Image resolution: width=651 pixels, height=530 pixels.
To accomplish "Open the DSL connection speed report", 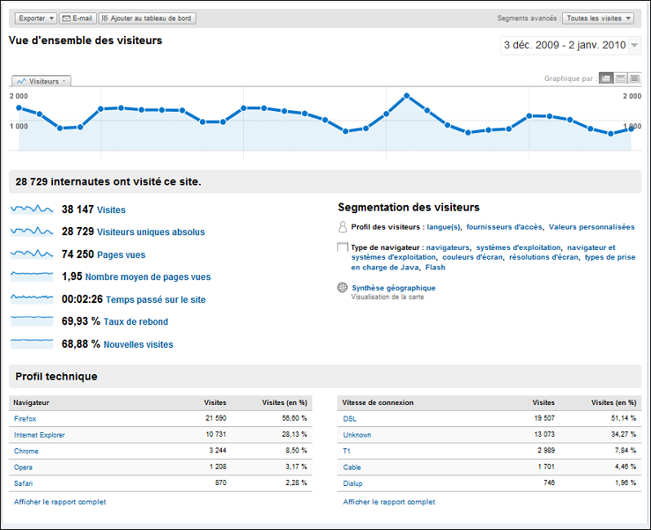I will pos(350,419).
